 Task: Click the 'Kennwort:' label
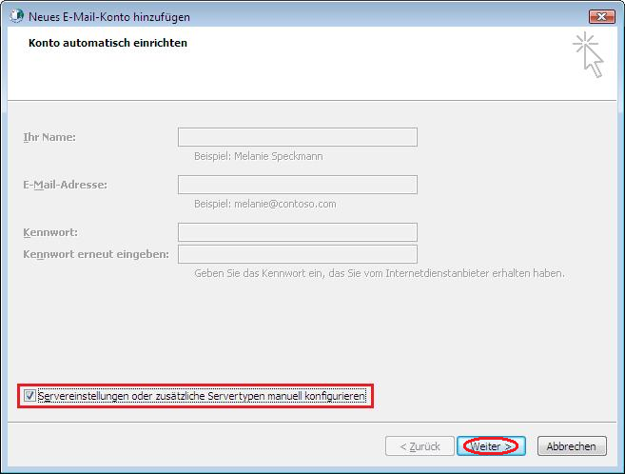pyautogui.click(x=50, y=232)
